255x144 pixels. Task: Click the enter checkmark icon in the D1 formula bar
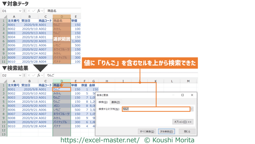[34, 11]
